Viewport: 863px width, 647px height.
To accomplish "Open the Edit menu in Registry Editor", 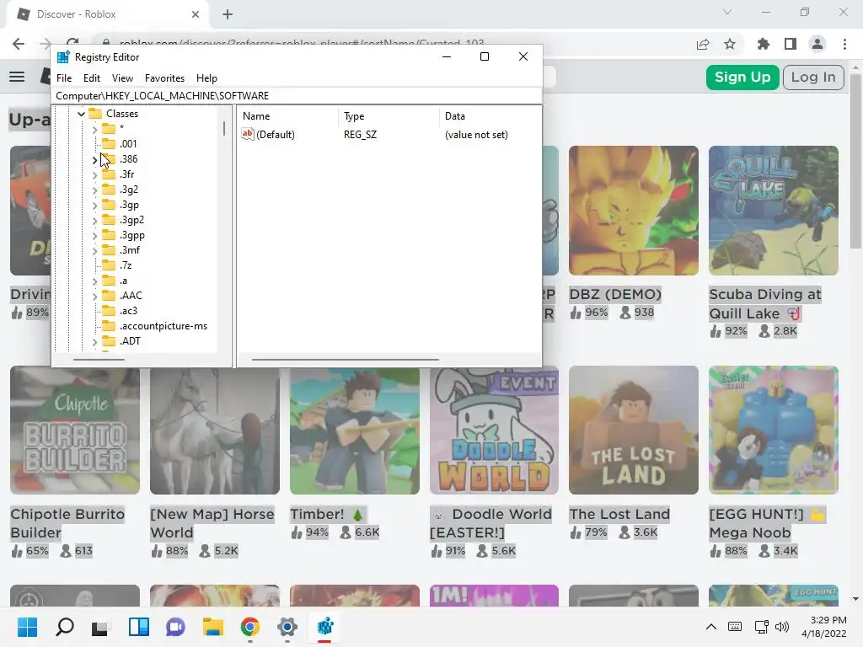I will 91,78.
